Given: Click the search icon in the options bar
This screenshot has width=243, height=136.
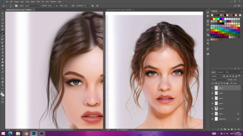Looking at the screenshot, I should click(235, 6).
